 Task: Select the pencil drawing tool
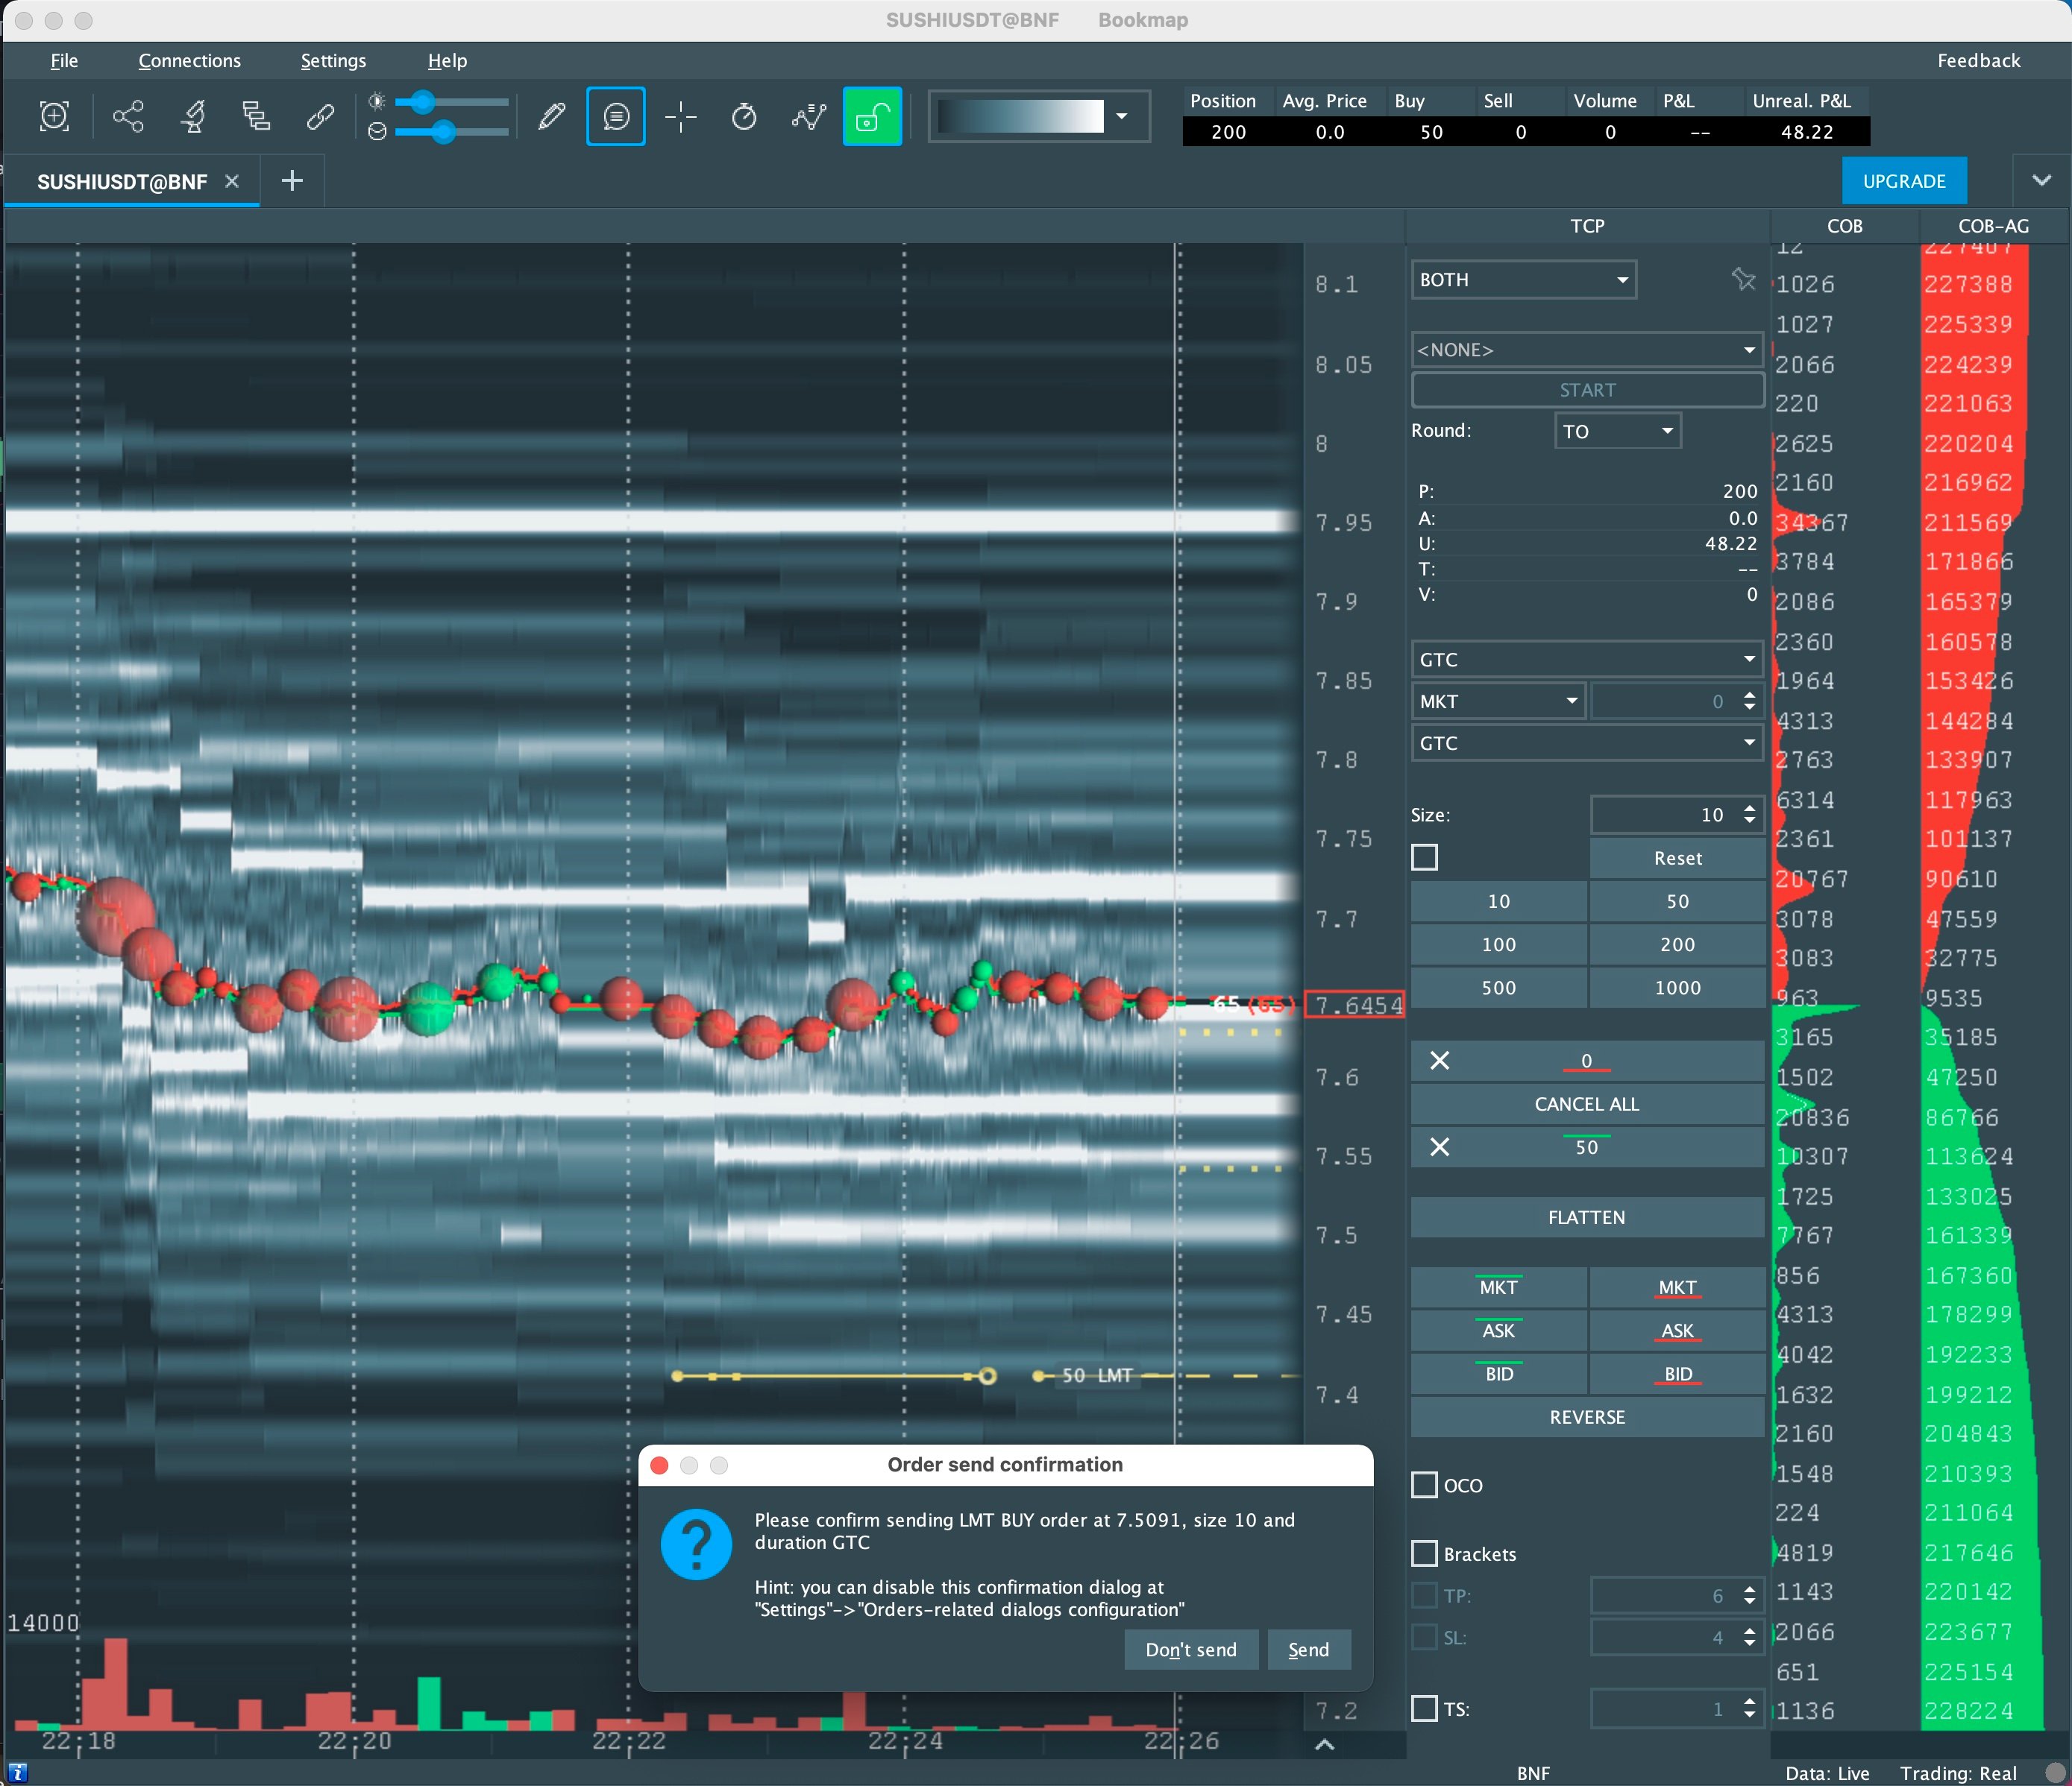pyautogui.click(x=551, y=116)
